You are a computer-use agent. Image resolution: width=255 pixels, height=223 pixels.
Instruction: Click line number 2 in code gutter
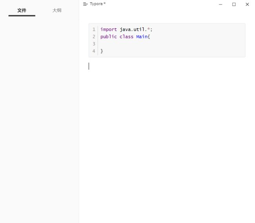pyautogui.click(x=94, y=37)
